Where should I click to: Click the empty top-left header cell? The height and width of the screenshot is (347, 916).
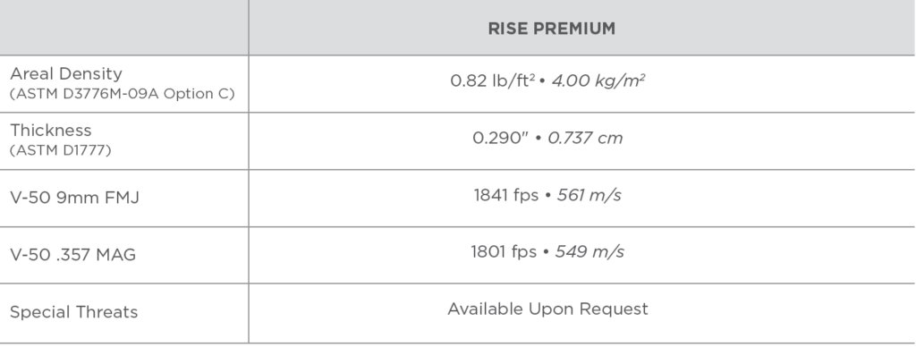coord(123,28)
